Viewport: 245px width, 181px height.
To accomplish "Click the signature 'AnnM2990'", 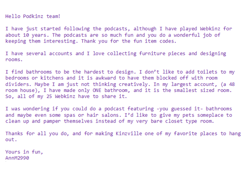I will pos(17,158).
